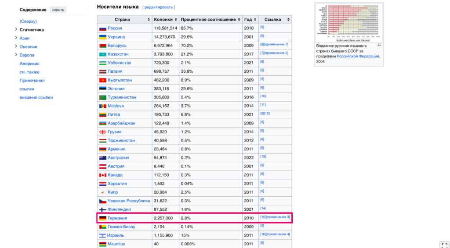Image resolution: width=450 pixels, height=248 pixels.
Task: Go to Америкас section in sidebar
Action: click(x=29, y=64)
